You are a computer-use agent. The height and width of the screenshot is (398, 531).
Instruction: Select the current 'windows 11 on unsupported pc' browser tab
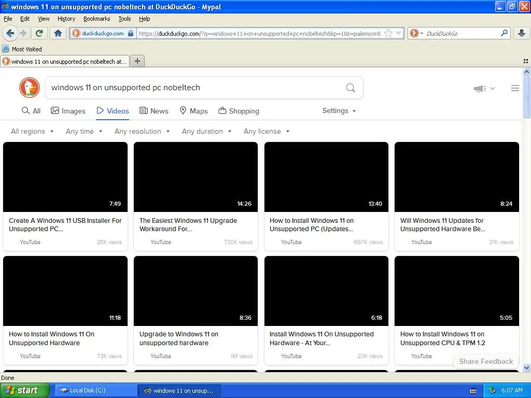click(x=65, y=61)
